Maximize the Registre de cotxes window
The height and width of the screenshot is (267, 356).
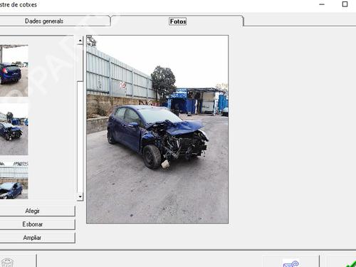345,4
